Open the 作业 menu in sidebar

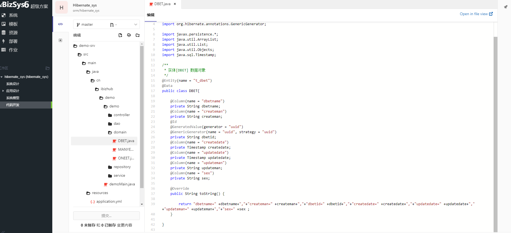pos(13,50)
